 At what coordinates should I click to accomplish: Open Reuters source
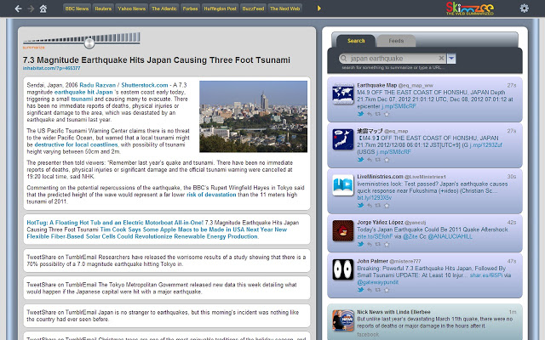tap(103, 8)
